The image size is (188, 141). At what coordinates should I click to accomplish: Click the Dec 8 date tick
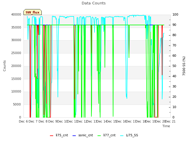tap(43, 121)
